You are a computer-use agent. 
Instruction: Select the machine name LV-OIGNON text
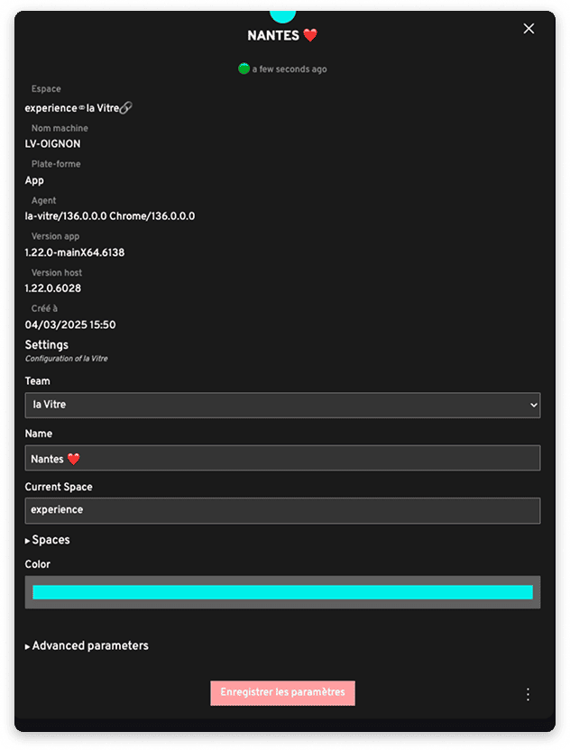(x=52, y=144)
